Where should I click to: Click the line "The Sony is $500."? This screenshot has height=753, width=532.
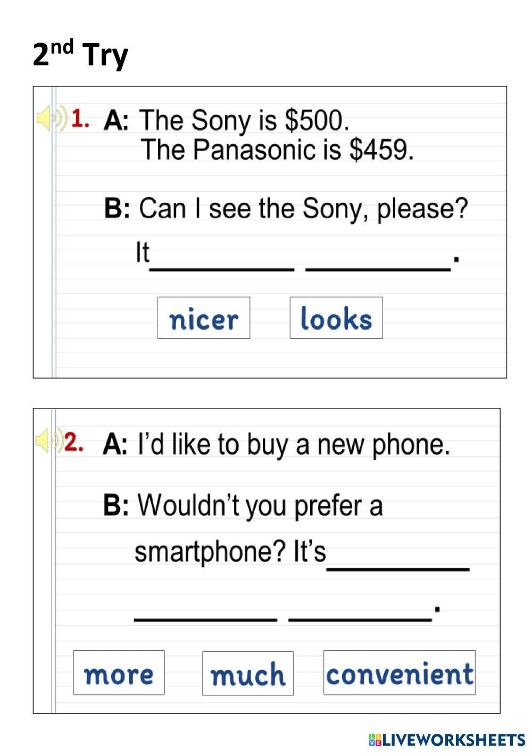tap(244, 120)
